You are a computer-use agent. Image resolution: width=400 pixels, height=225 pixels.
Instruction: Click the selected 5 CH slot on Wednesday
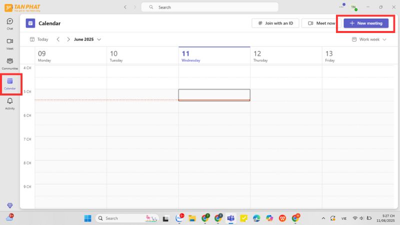pos(214,95)
